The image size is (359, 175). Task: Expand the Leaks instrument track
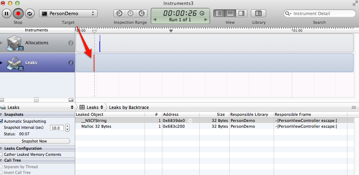1,63
